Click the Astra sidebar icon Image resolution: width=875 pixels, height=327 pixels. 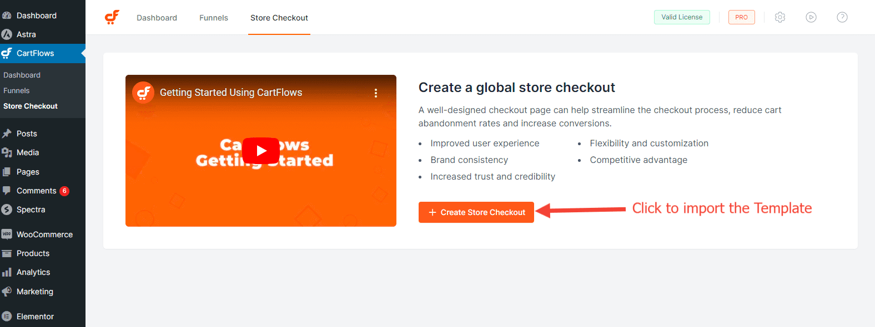pyautogui.click(x=7, y=34)
